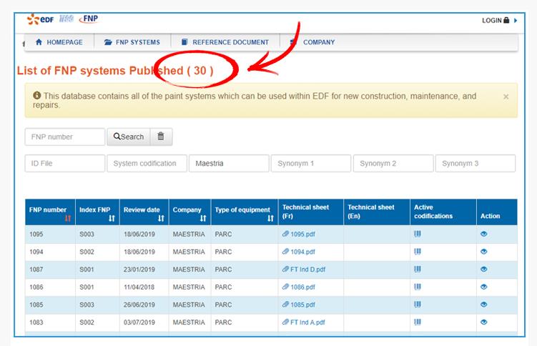This screenshot has width=537, height=346.
Task: Click the FNP logo in header
Action: click(x=89, y=19)
